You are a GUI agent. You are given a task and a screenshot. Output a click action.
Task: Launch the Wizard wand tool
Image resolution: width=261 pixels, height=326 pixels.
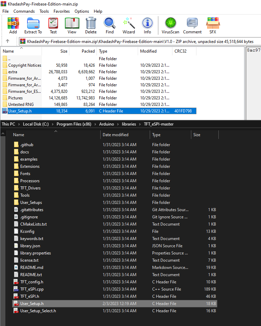coord(129,25)
